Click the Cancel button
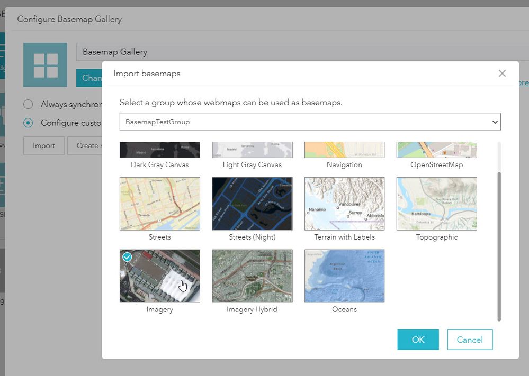The width and height of the screenshot is (529, 376). point(470,340)
